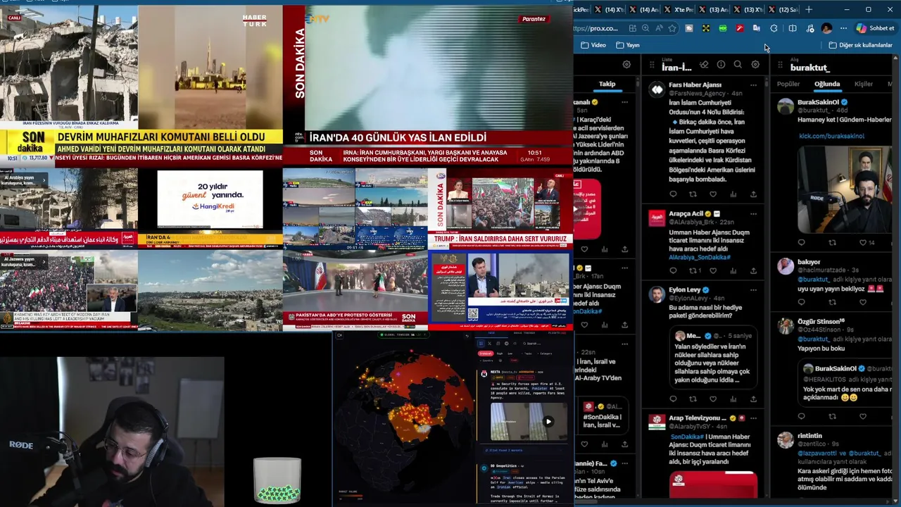Viewport: 901px width, 507px height.
Task: Like the Fars Haber Ajansı post
Action: pos(713,194)
